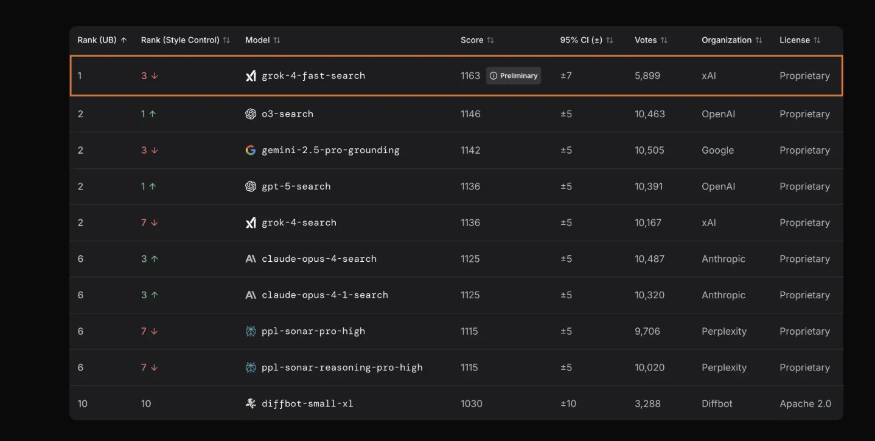The width and height of the screenshot is (875, 441).
Task: Click the Perplexity logo beside ppl-sonar-pro-high
Action: click(250, 331)
